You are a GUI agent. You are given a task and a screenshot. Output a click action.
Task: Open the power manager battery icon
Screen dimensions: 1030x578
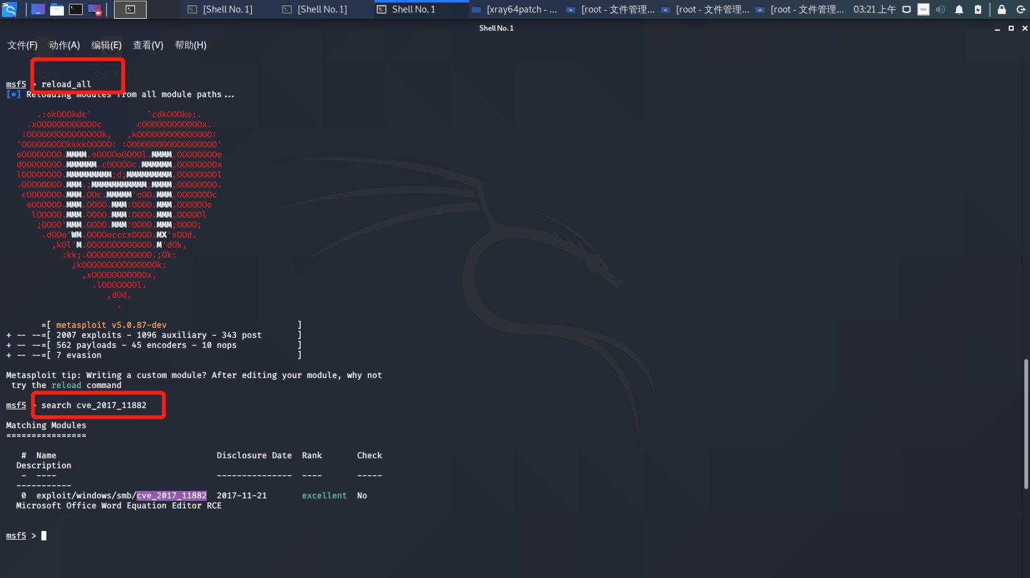[978, 9]
